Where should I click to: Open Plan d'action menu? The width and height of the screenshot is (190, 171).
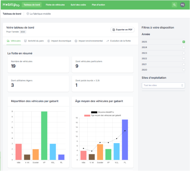[x=98, y=5]
